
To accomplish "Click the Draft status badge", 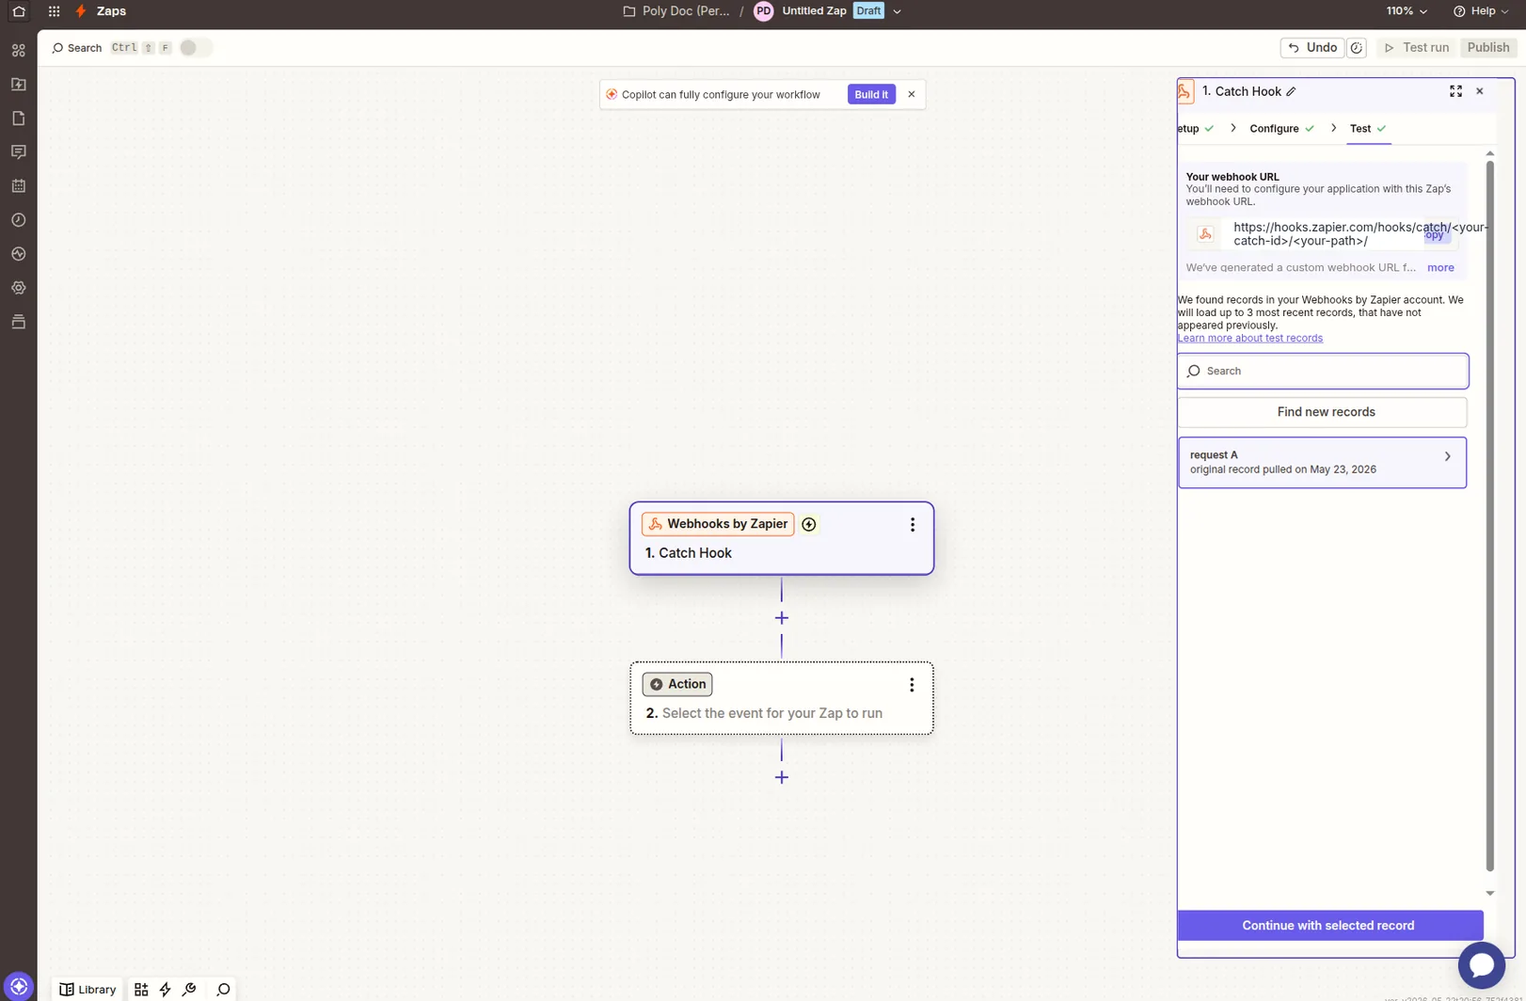I will pos(868,11).
